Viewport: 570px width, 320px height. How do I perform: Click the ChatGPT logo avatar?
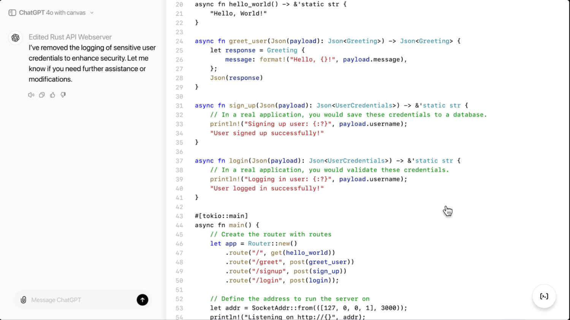point(15,38)
